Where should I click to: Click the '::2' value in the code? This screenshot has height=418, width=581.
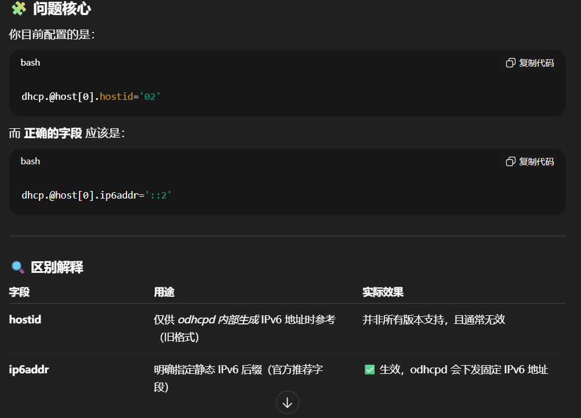[x=158, y=195]
